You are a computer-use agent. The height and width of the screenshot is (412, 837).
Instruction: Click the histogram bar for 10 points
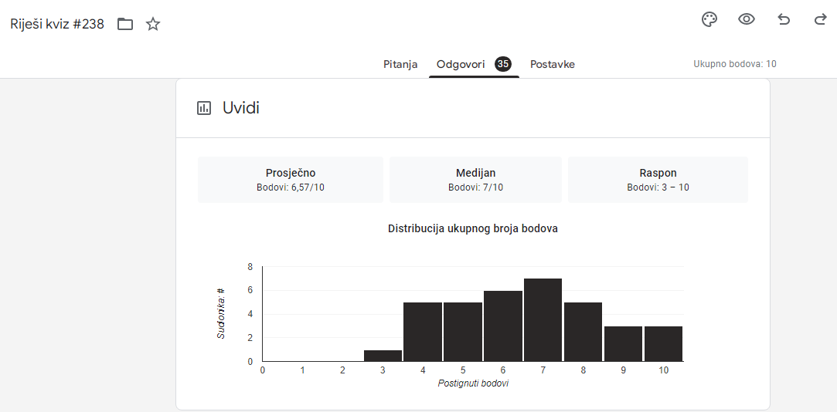[663, 343]
